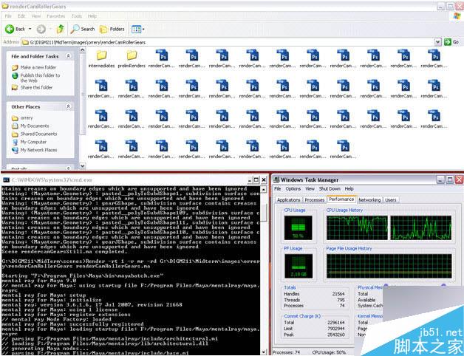Select the first renderCam file in third row
464x356 pixels.
pyautogui.click(x=101, y=115)
